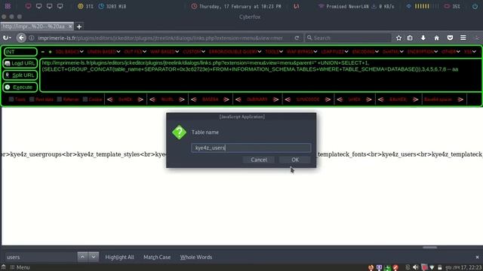Click OK in Table name dialog
Viewport: 483px width, 271px height.
tap(295, 160)
